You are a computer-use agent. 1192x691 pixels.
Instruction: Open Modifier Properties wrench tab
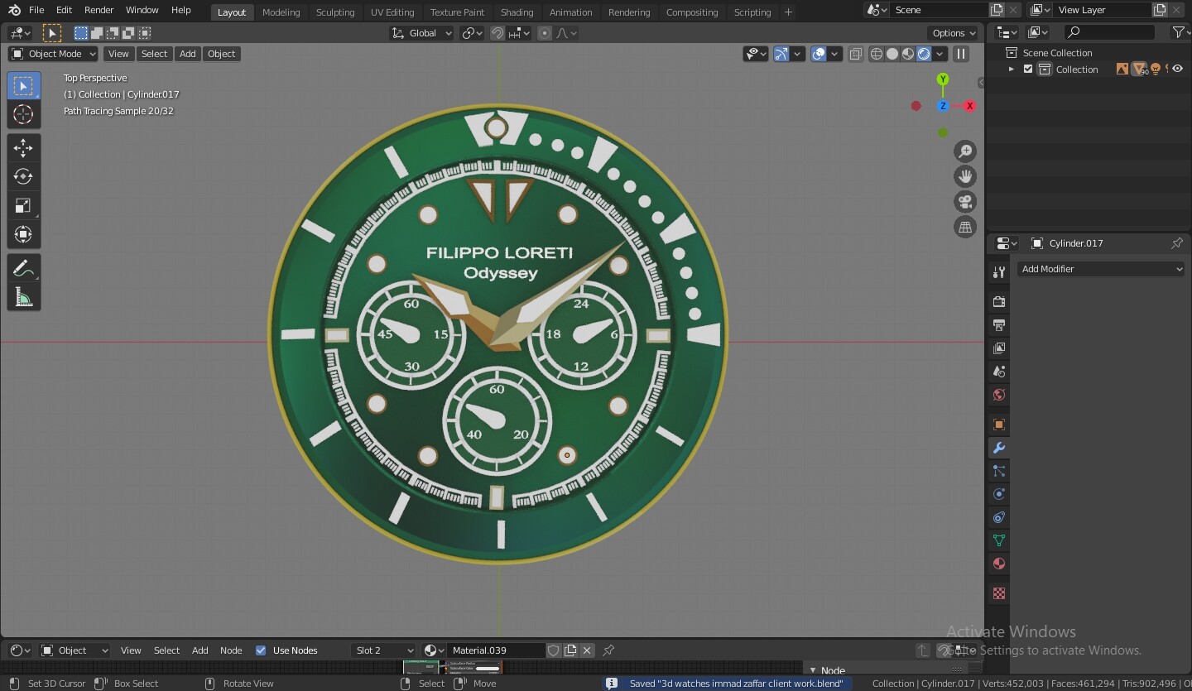point(999,448)
